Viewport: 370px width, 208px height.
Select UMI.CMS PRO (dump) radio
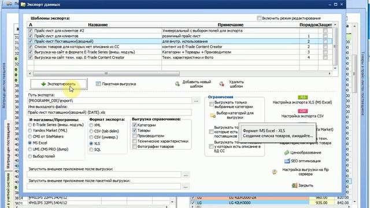click(29, 149)
